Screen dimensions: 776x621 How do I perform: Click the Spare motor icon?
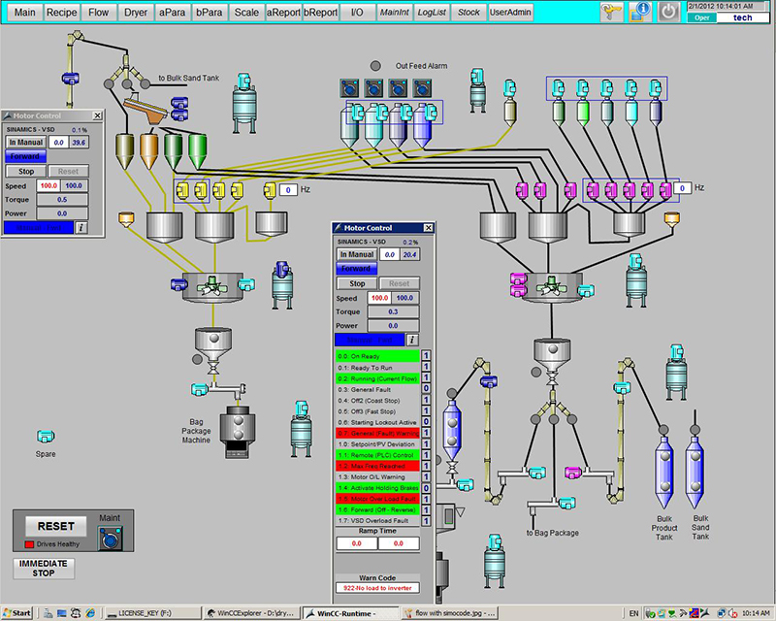pos(46,438)
